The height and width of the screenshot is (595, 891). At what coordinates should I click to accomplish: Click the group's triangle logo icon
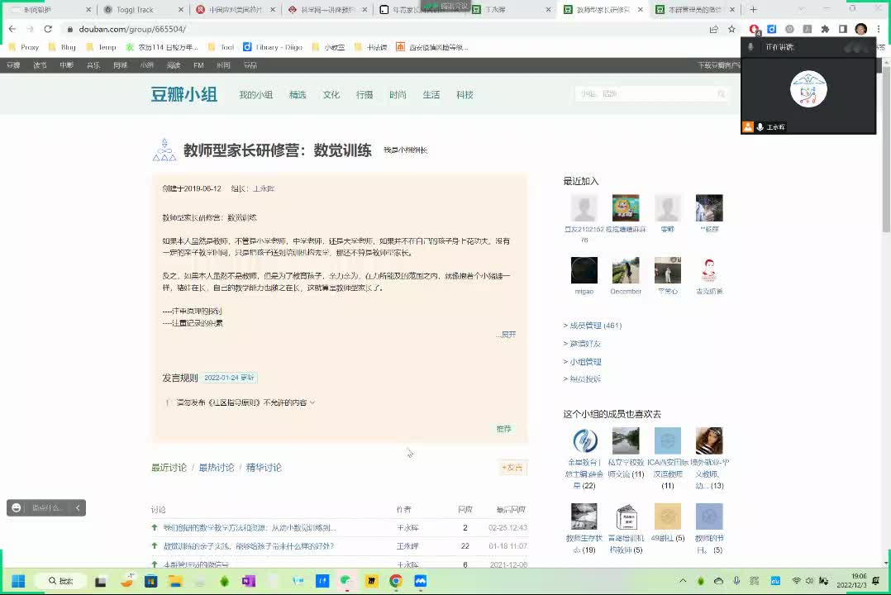(164, 150)
